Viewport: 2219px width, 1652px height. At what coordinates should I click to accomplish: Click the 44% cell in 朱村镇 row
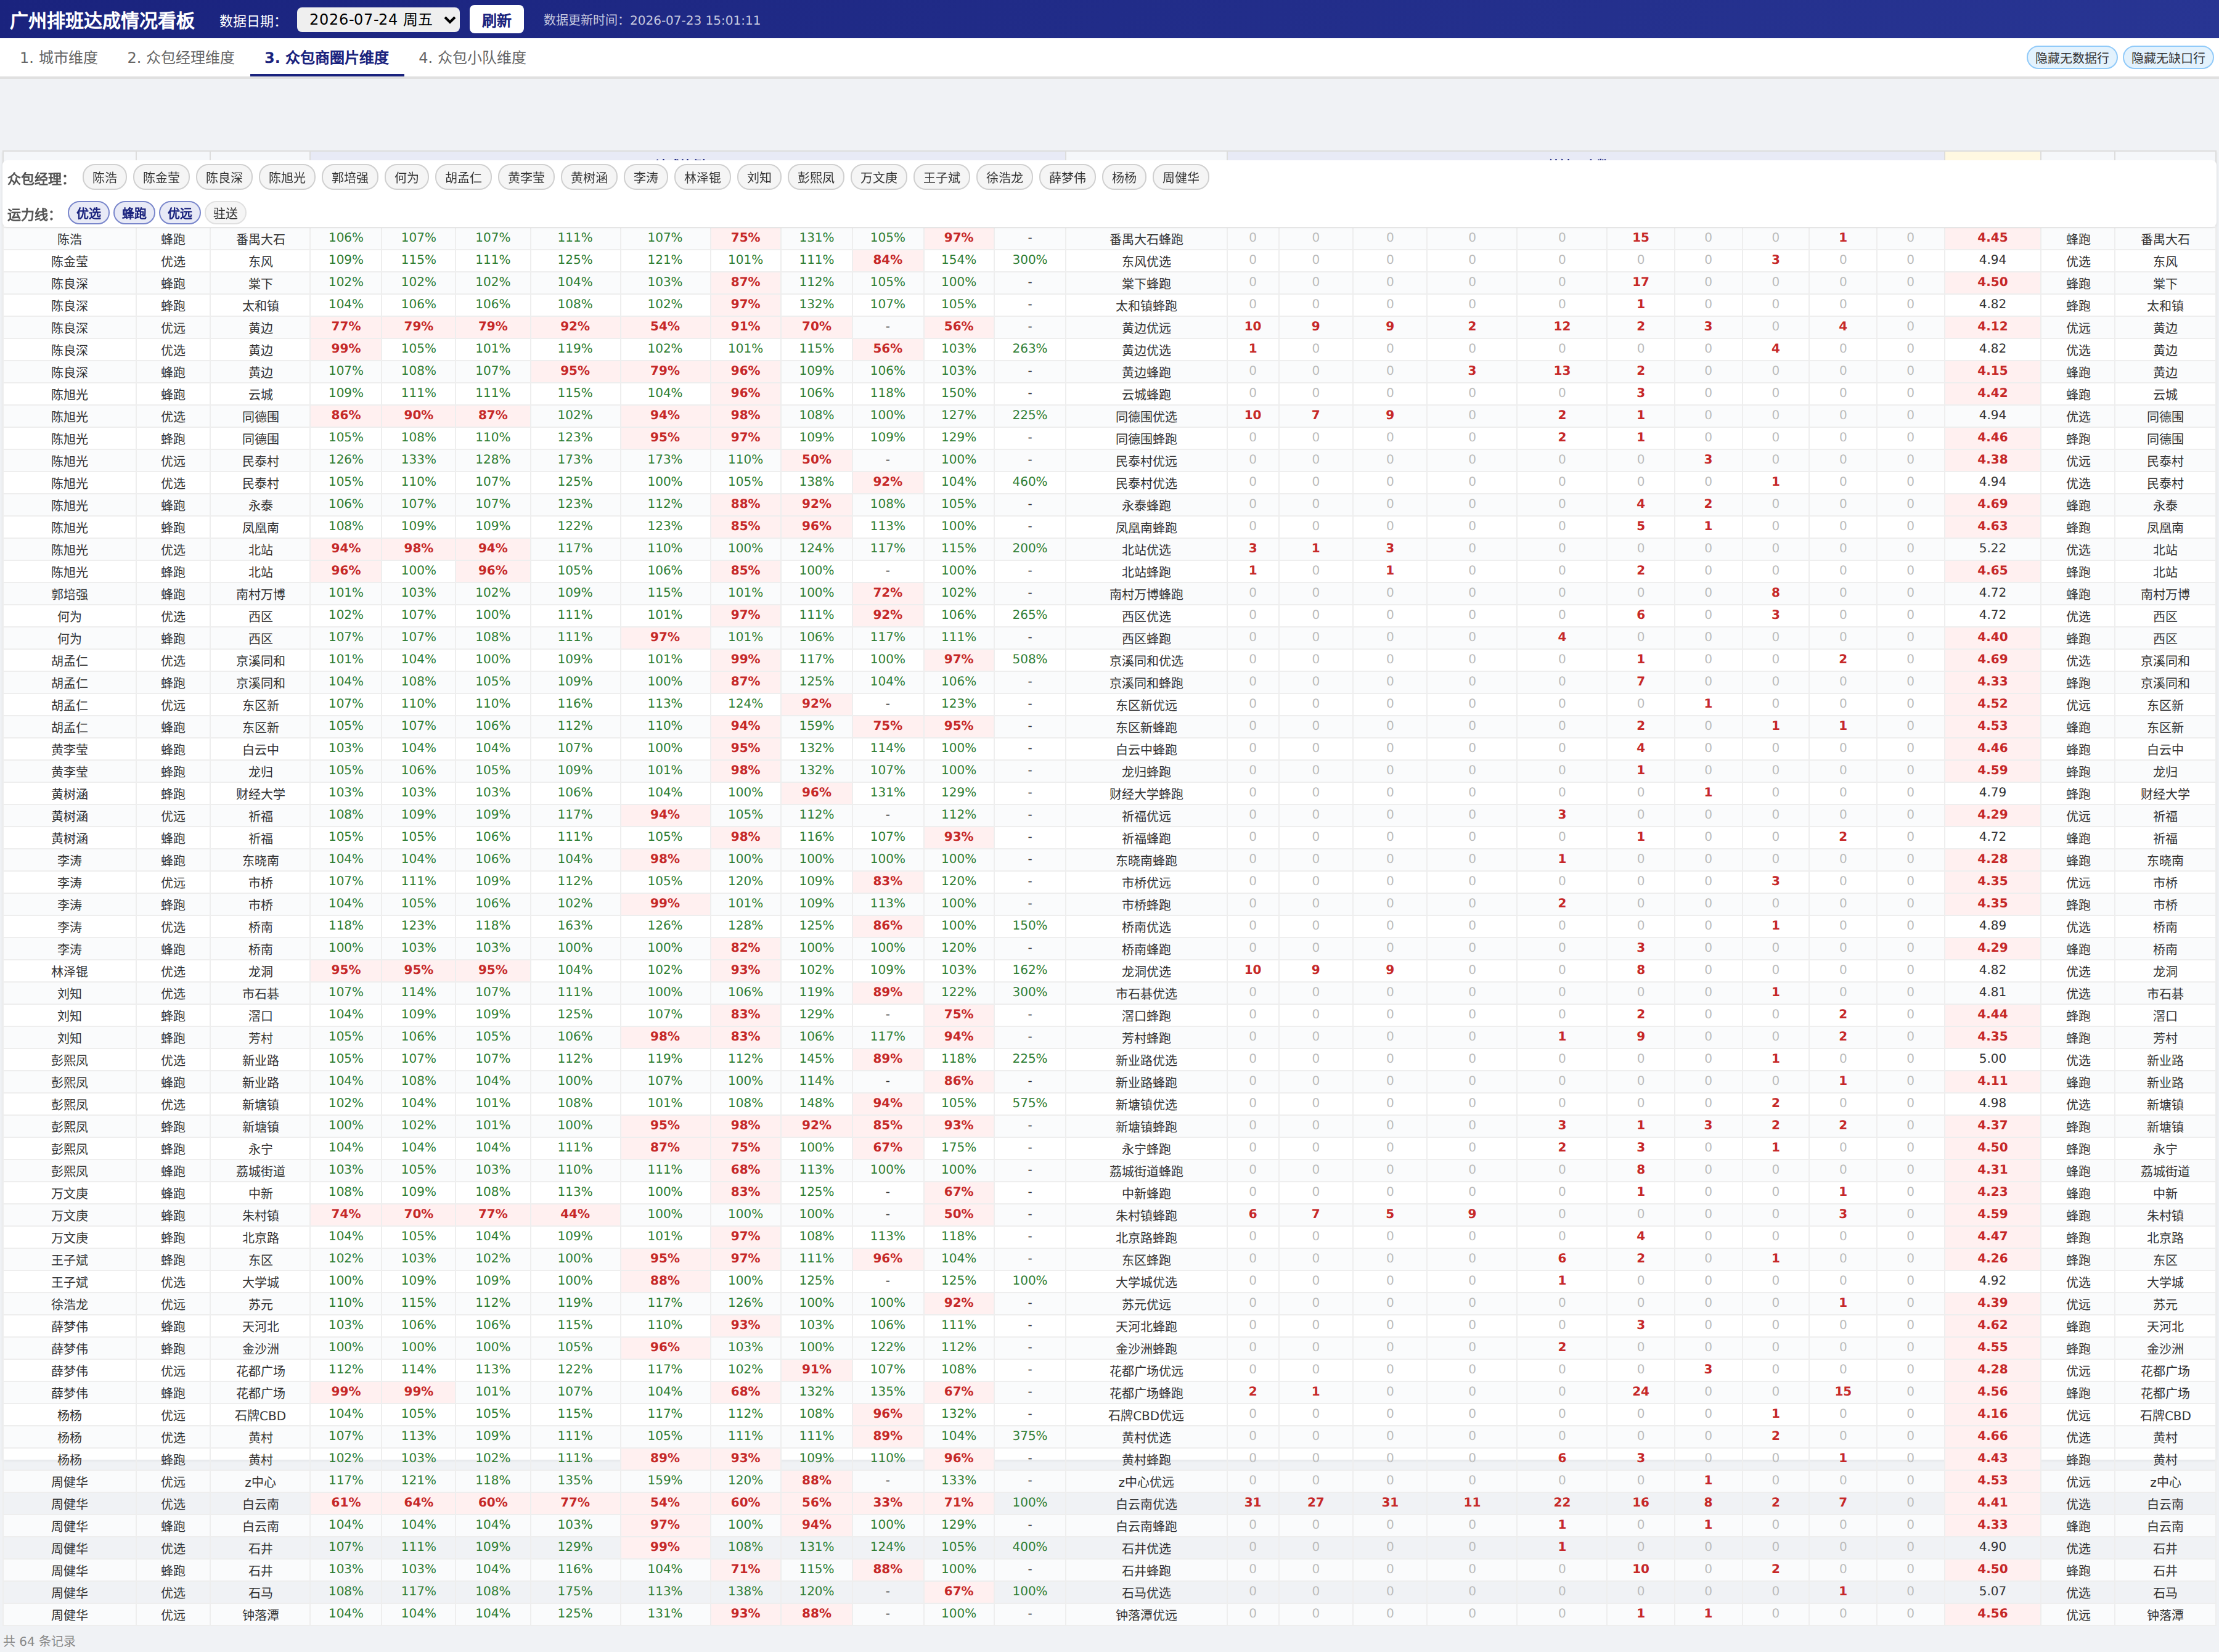pyautogui.click(x=575, y=1214)
